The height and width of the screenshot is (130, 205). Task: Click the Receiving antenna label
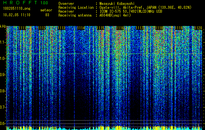pos(75,15)
